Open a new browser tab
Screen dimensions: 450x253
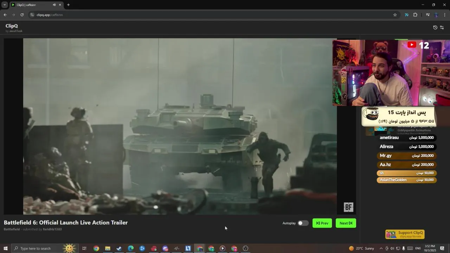point(68,5)
